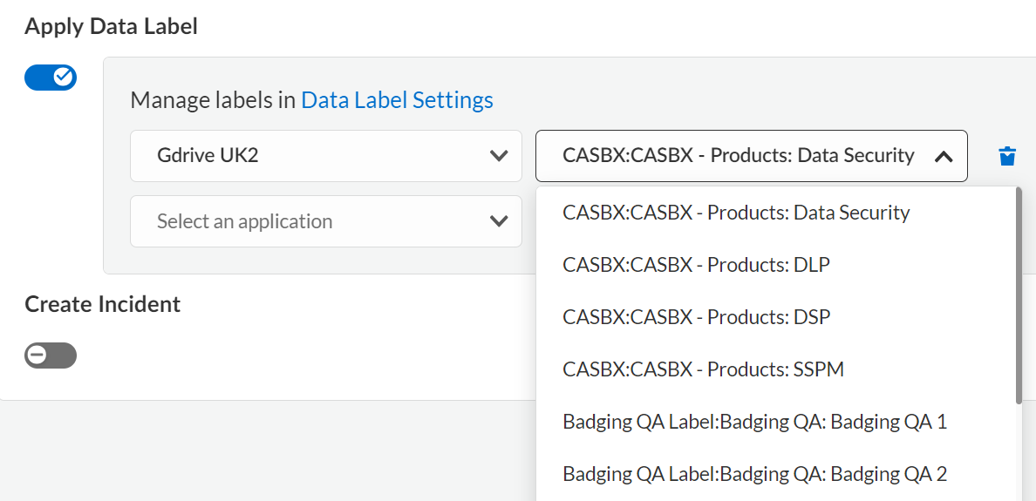Open the Gdrive UK2 application dropdown

[325, 156]
